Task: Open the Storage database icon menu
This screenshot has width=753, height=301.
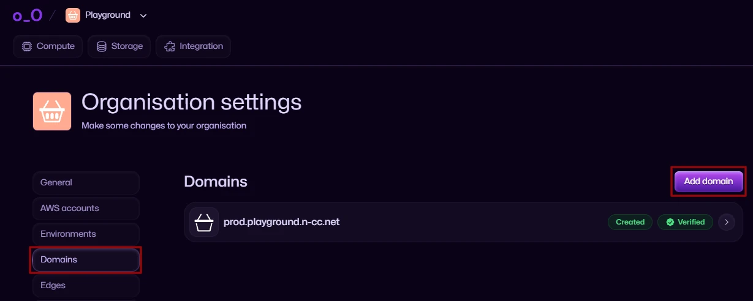Action: tap(102, 46)
